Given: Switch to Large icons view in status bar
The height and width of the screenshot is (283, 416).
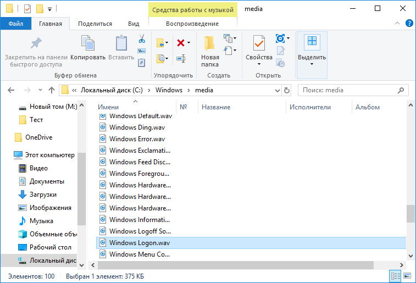Looking at the screenshot, I should 407,276.
